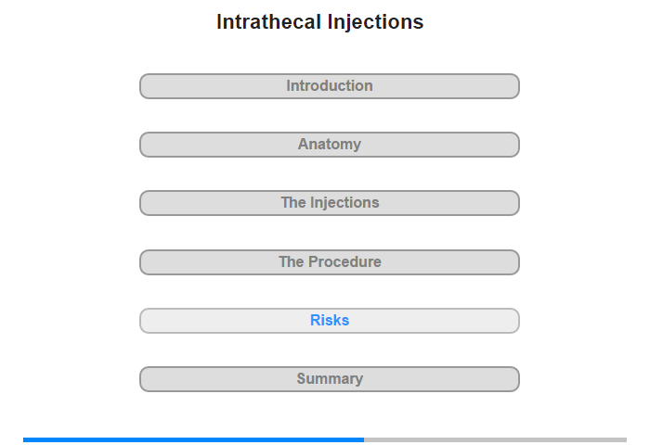Screen dimensions: 650x445
Task: Click the last section button above progress bar
Action: coord(330,379)
